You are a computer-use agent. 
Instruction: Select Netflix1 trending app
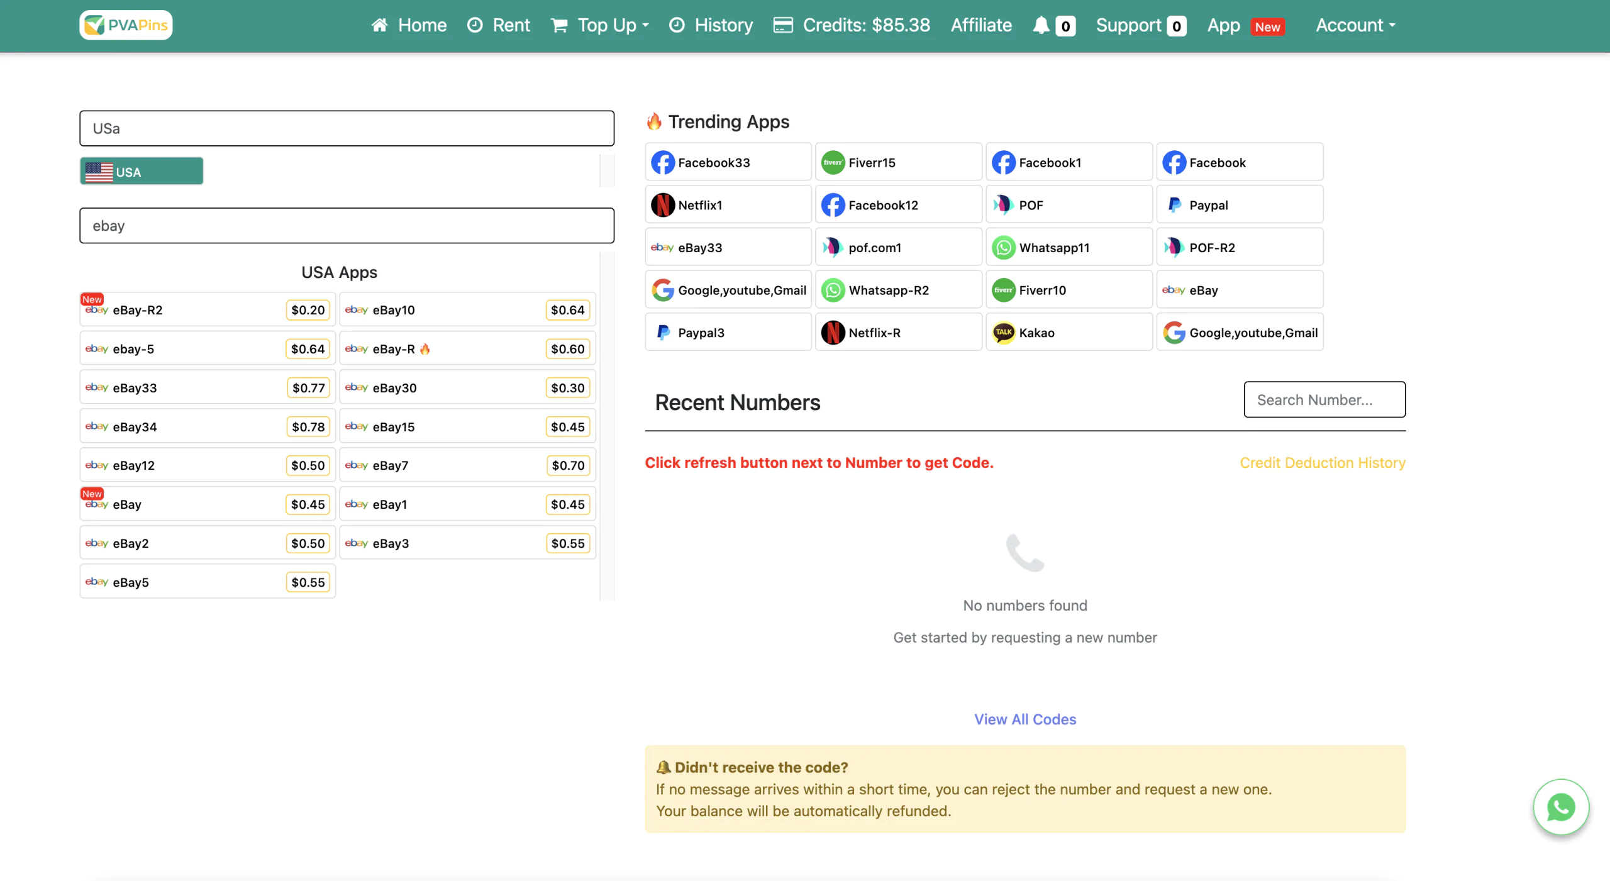pyautogui.click(x=728, y=205)
